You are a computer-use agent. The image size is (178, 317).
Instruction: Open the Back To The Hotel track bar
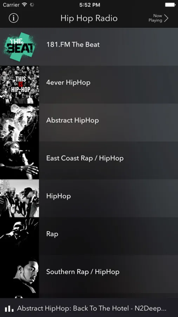click(x=89, y=308)
